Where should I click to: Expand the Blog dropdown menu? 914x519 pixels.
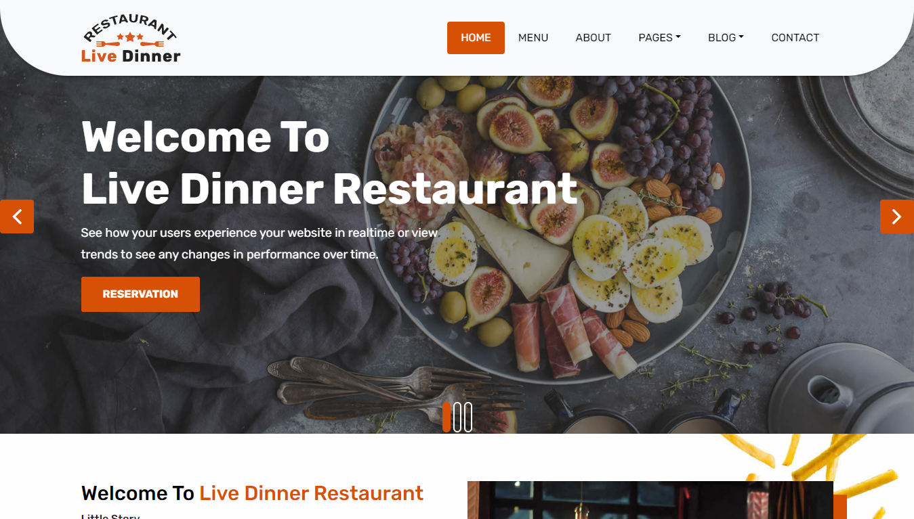[x=726, y=38]
